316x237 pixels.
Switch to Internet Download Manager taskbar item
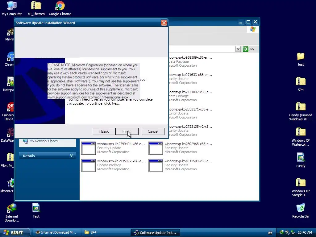point(56,233)
